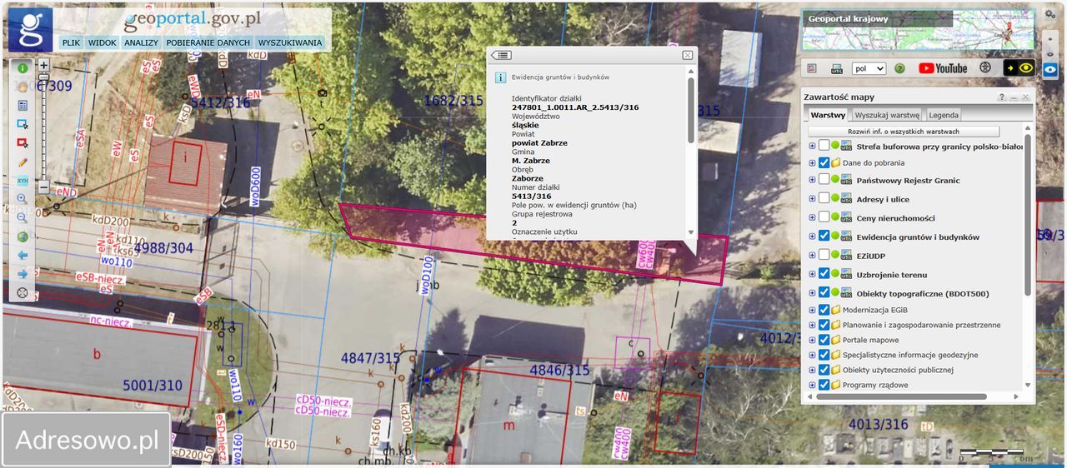Select the pencil drawing tool
Screen dimensions: 1067x468
pyautogui.click(x=23, y=162)
